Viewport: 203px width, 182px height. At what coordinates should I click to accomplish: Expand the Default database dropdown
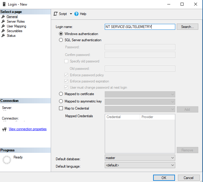(140, 158)
